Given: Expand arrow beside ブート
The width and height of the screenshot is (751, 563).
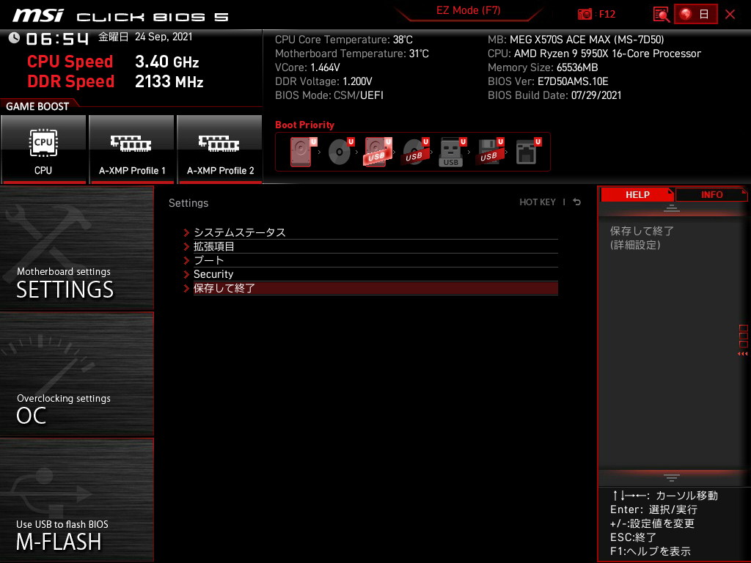Looking at the screenshot, I should click(x=186, y=260).
